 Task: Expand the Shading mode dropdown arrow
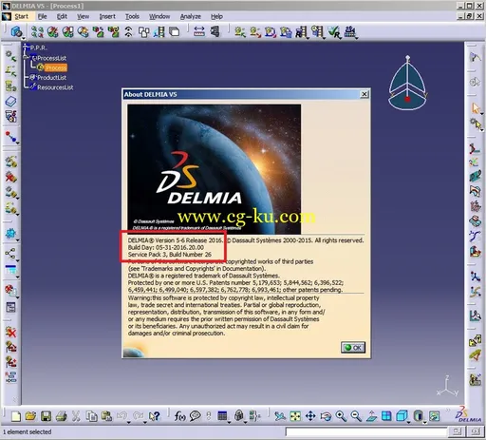tap(424, 422)
